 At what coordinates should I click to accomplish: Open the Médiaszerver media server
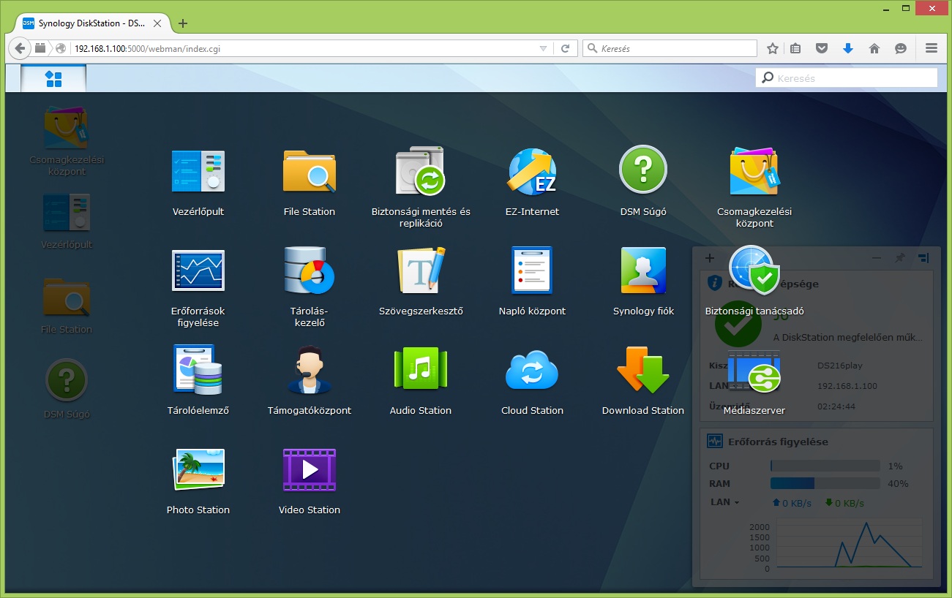point(754,370)
